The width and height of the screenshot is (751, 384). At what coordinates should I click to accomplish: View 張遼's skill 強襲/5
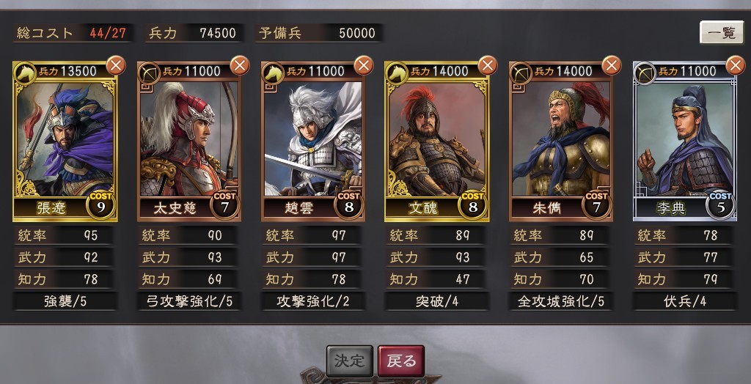click(x=65, y=301)
